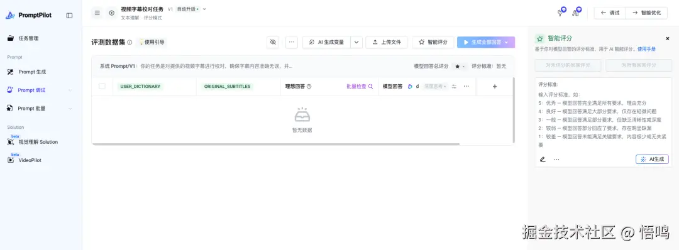679x250 pixels.
Task: Click into the 评分标准 text area
Action: coord(604,119)
